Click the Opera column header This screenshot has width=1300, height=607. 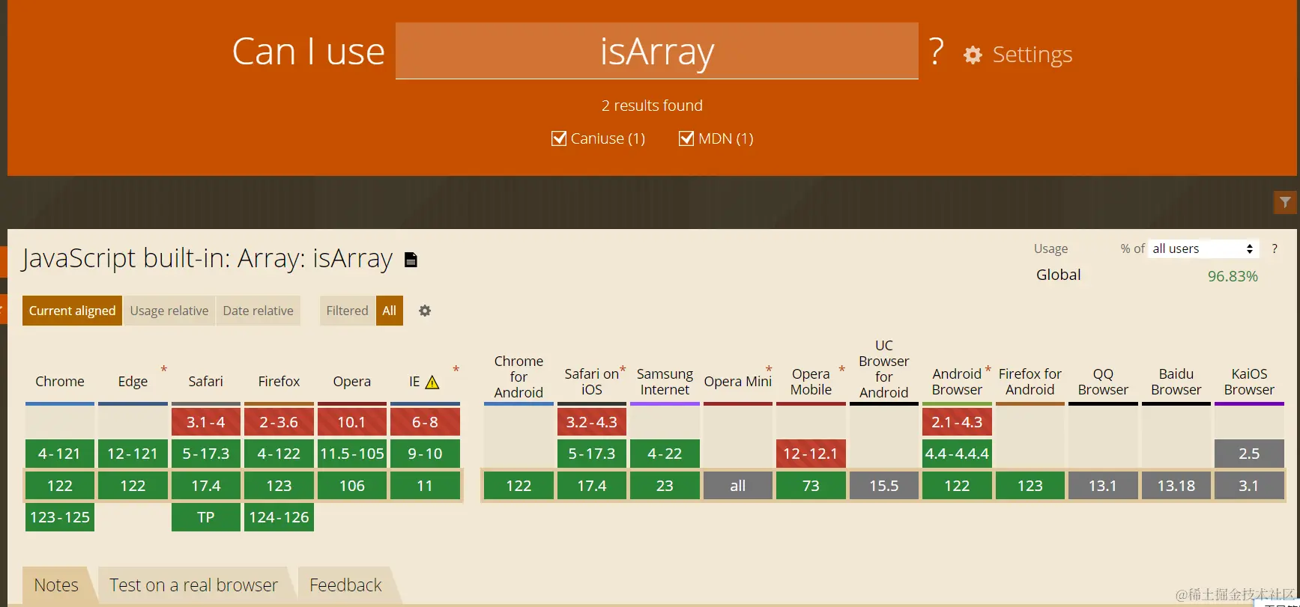351,382
